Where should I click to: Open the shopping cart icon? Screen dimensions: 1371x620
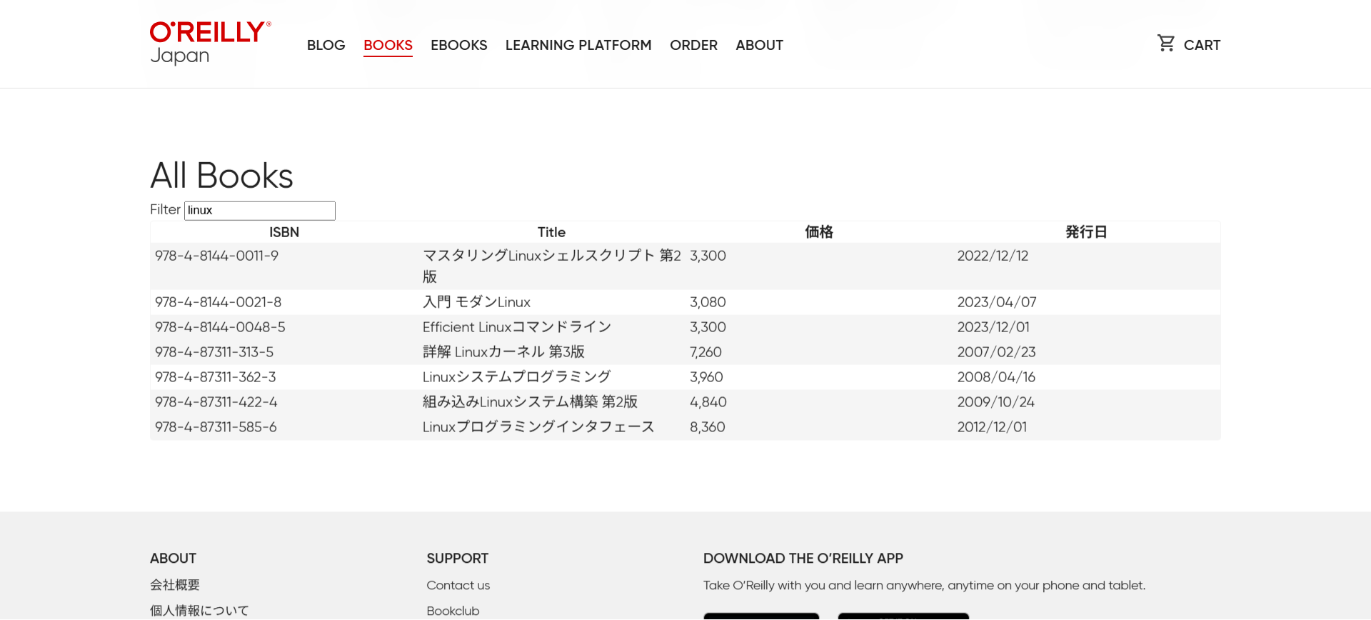pos(1166,44)
